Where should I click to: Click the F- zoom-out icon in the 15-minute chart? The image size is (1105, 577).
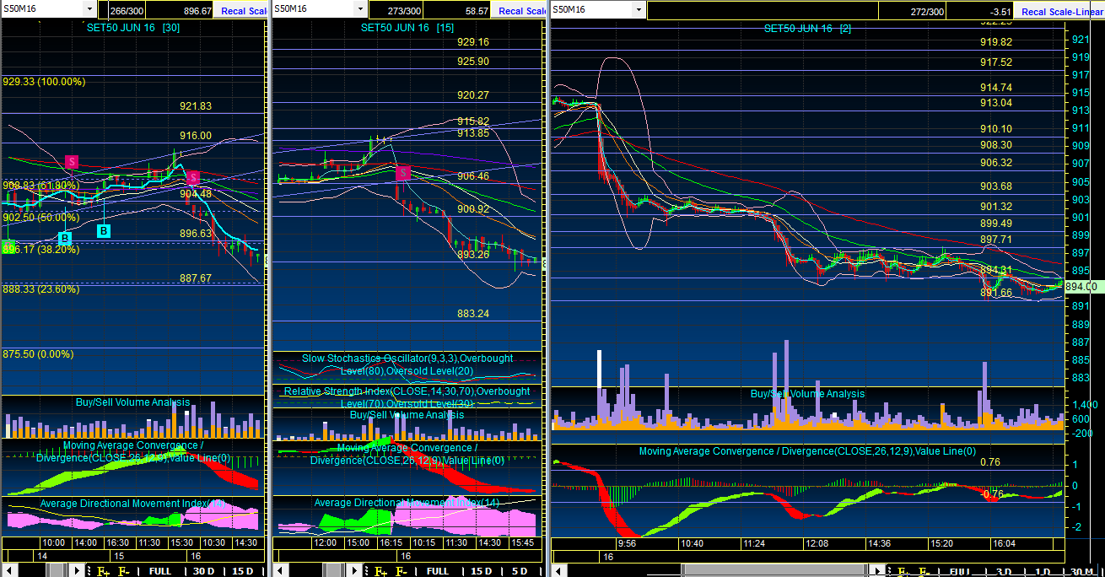coord(401,571)
